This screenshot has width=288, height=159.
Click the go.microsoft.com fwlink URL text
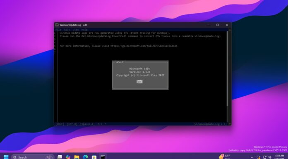[x=144, y=46]
